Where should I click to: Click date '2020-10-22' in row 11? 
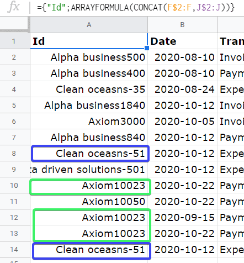tap(182, 202)
